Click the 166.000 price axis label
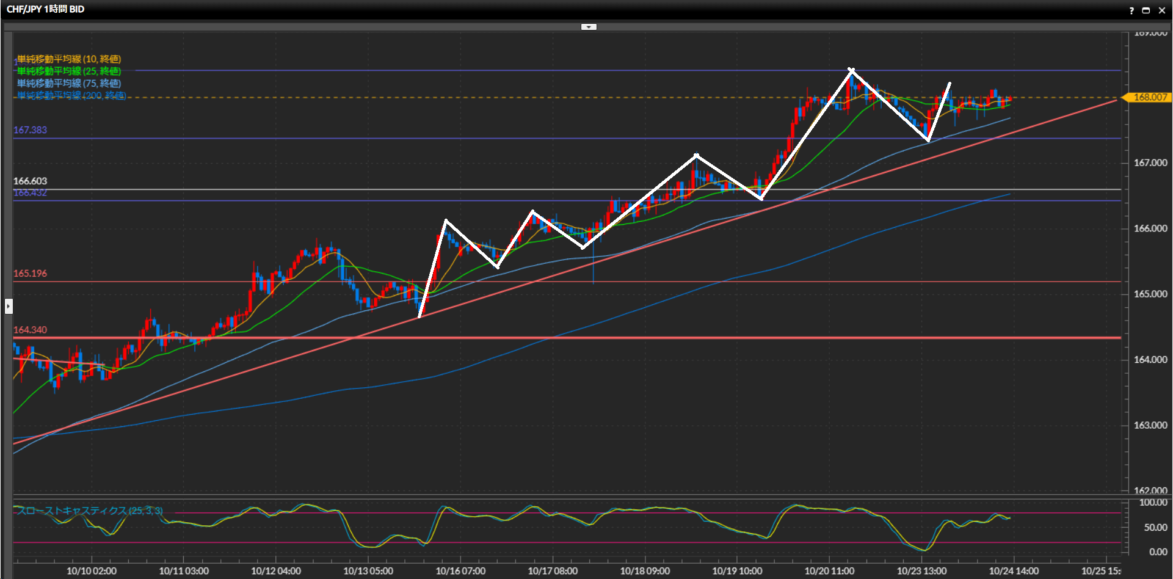The image size is (1173, 579). (x=1150, y=228)
